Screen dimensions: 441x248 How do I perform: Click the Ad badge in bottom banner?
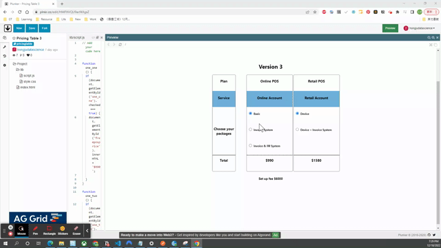point(276,235)
